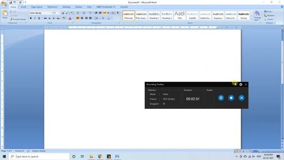
Task: Save document using quick access icon
Action: (x=11, y=2)
